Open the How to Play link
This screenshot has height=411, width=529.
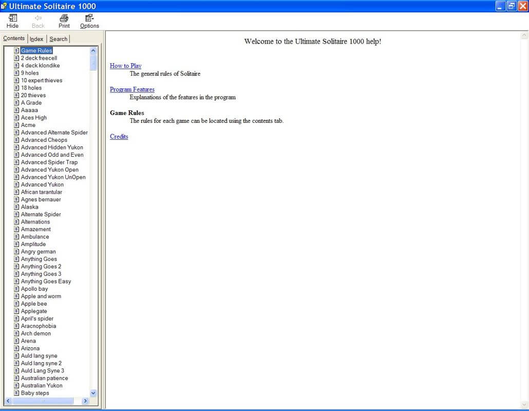[125, 66]
